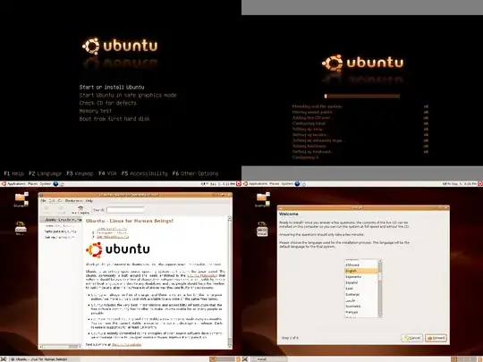
Task: Open System menu on installer desktop
Action: pyautogui.click(x=287, y=184)
